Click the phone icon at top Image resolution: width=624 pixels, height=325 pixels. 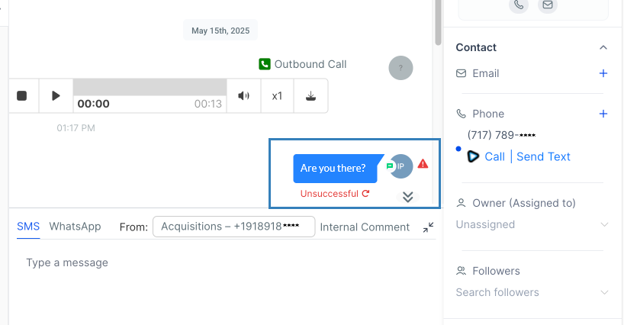519,5
